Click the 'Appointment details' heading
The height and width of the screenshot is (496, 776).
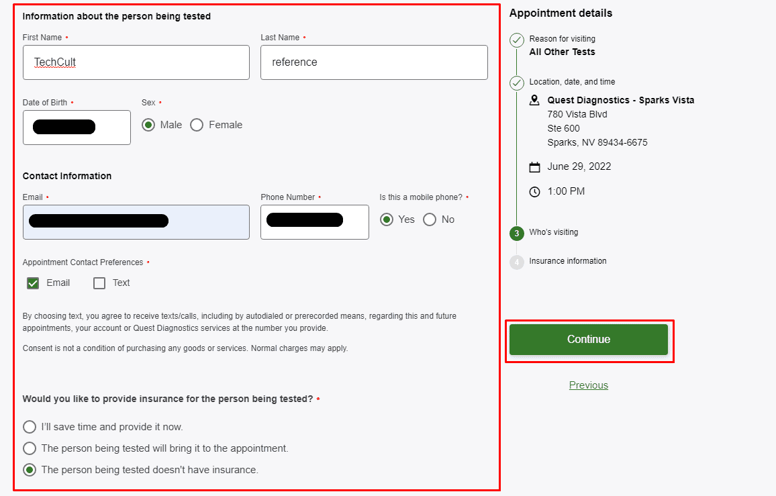[x=561, y=13]
